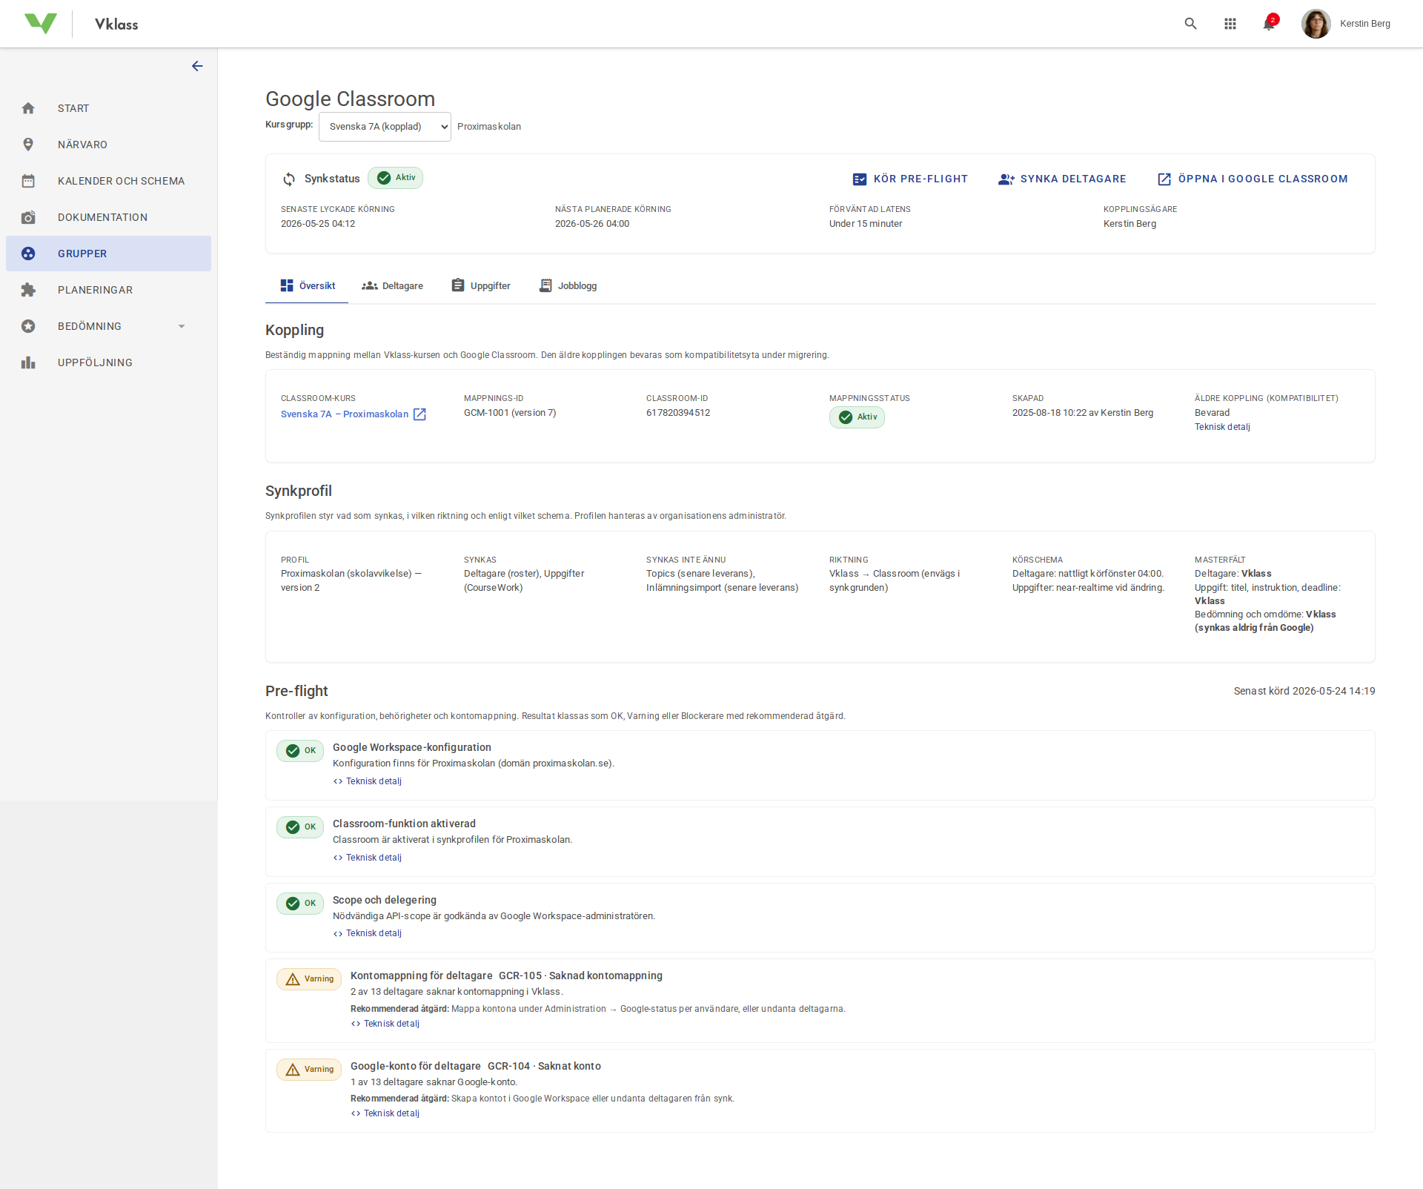The width and height of the screenshot is (1423, 1189).
Task: Click the Synkstatus sync arrows icon
Action: click(289, 179)
